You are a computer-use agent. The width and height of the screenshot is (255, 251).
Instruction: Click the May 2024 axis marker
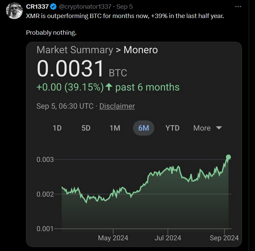[x=113, y=238]
